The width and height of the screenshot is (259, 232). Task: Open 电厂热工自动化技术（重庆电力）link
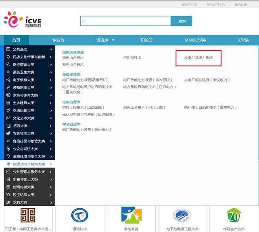[x=211, y=108]
